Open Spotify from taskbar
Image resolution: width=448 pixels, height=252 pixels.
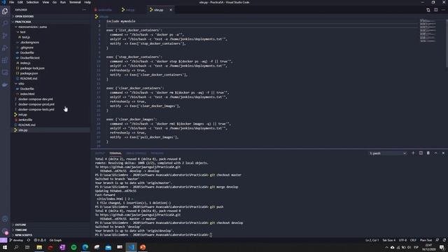[x=73, y=247]
